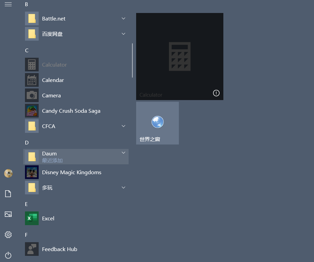Click the 多玩 folder icon
The width and height of the screenshot is (314, 262).
(32, 188)
